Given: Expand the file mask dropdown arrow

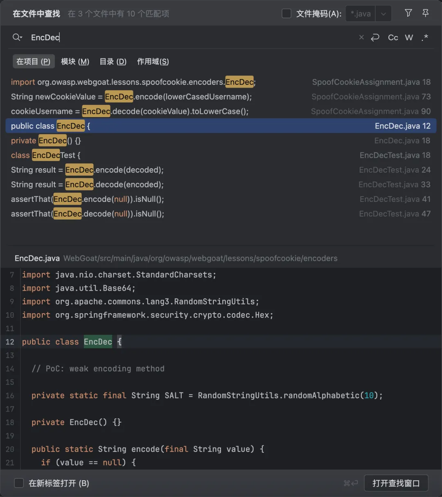Looking at the screenshot, I should click(383, 14).
